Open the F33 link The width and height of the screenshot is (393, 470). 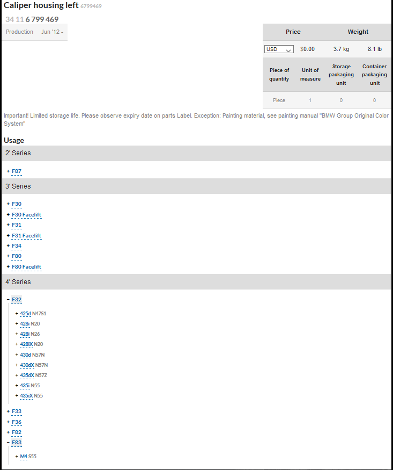point(17,411)
